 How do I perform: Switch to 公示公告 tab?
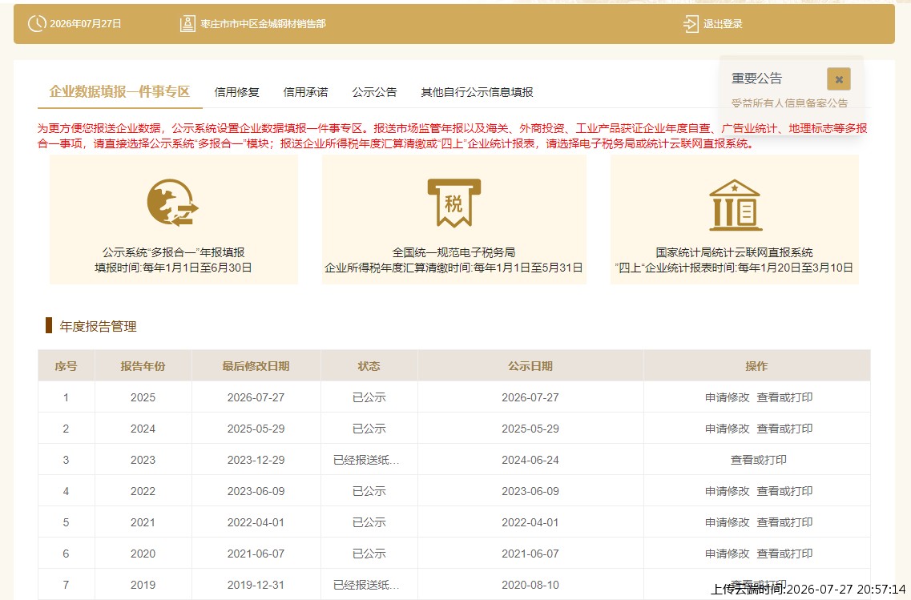tap(374, 92)
